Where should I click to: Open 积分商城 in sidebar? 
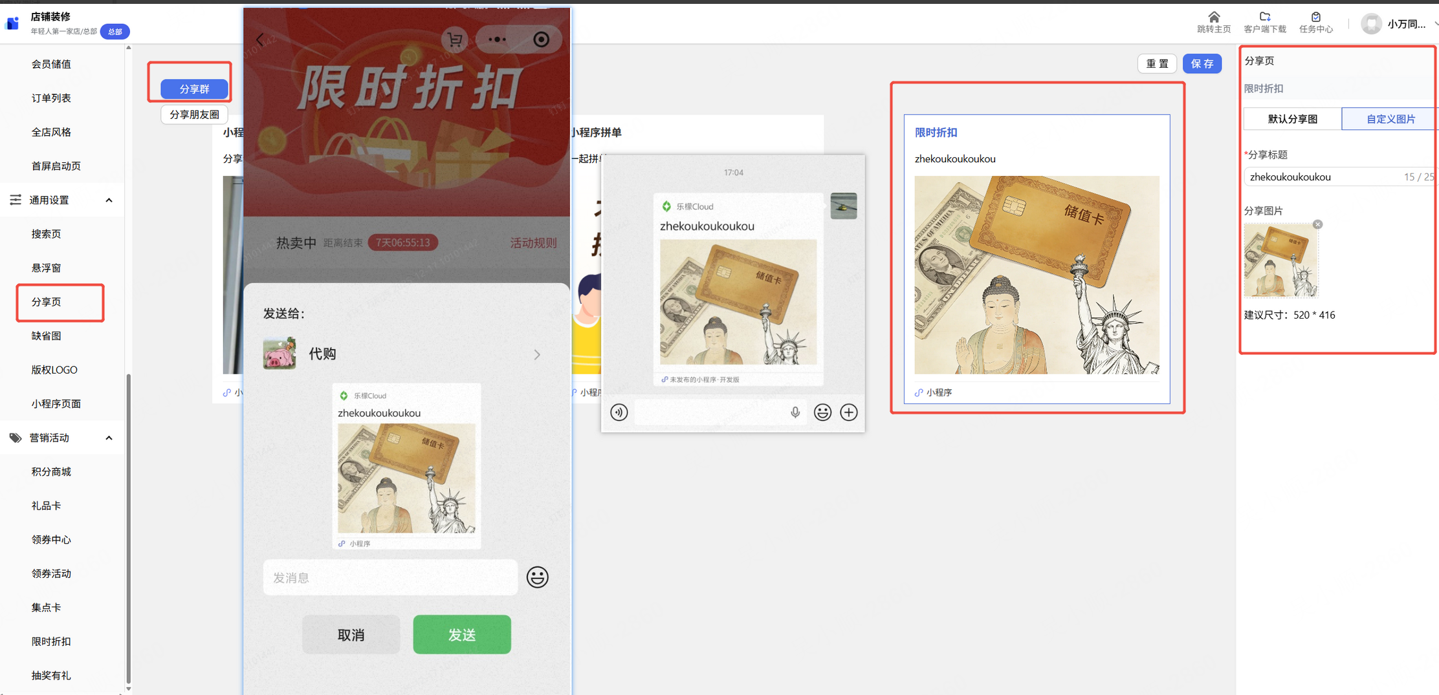click(x=51, y=472)
